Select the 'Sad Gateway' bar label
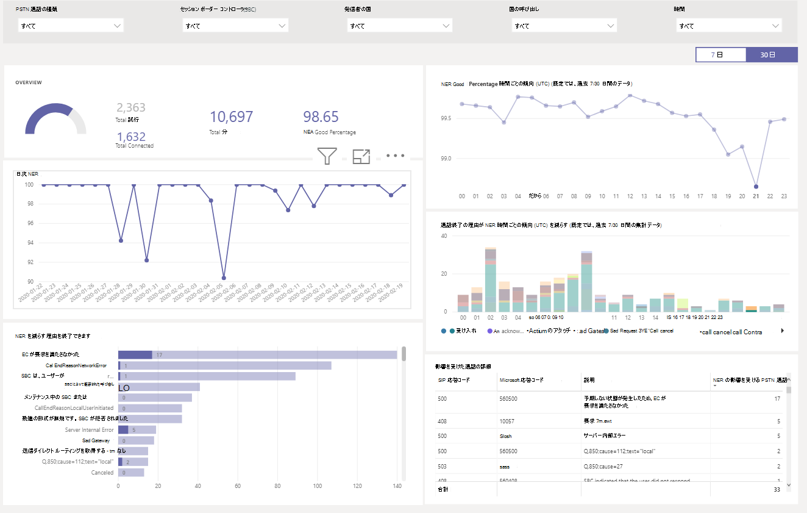Viewport: 807px width, 513px height. pos(98,440)
